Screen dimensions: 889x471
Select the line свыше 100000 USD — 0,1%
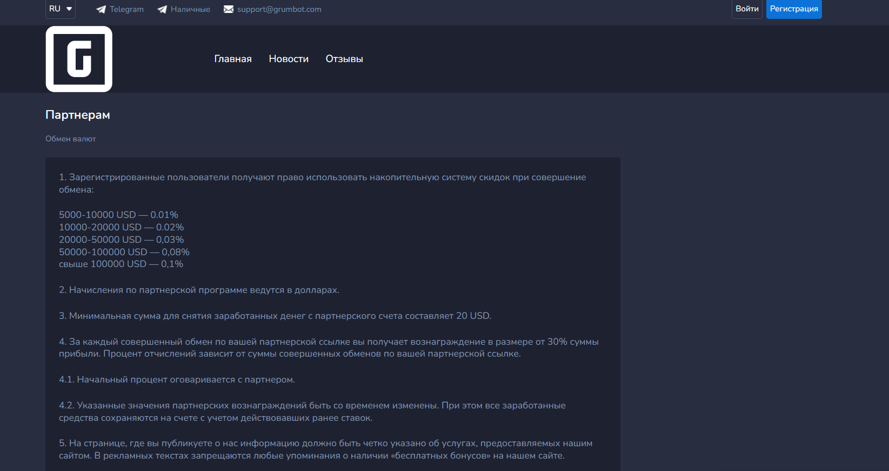click(121, 264)
